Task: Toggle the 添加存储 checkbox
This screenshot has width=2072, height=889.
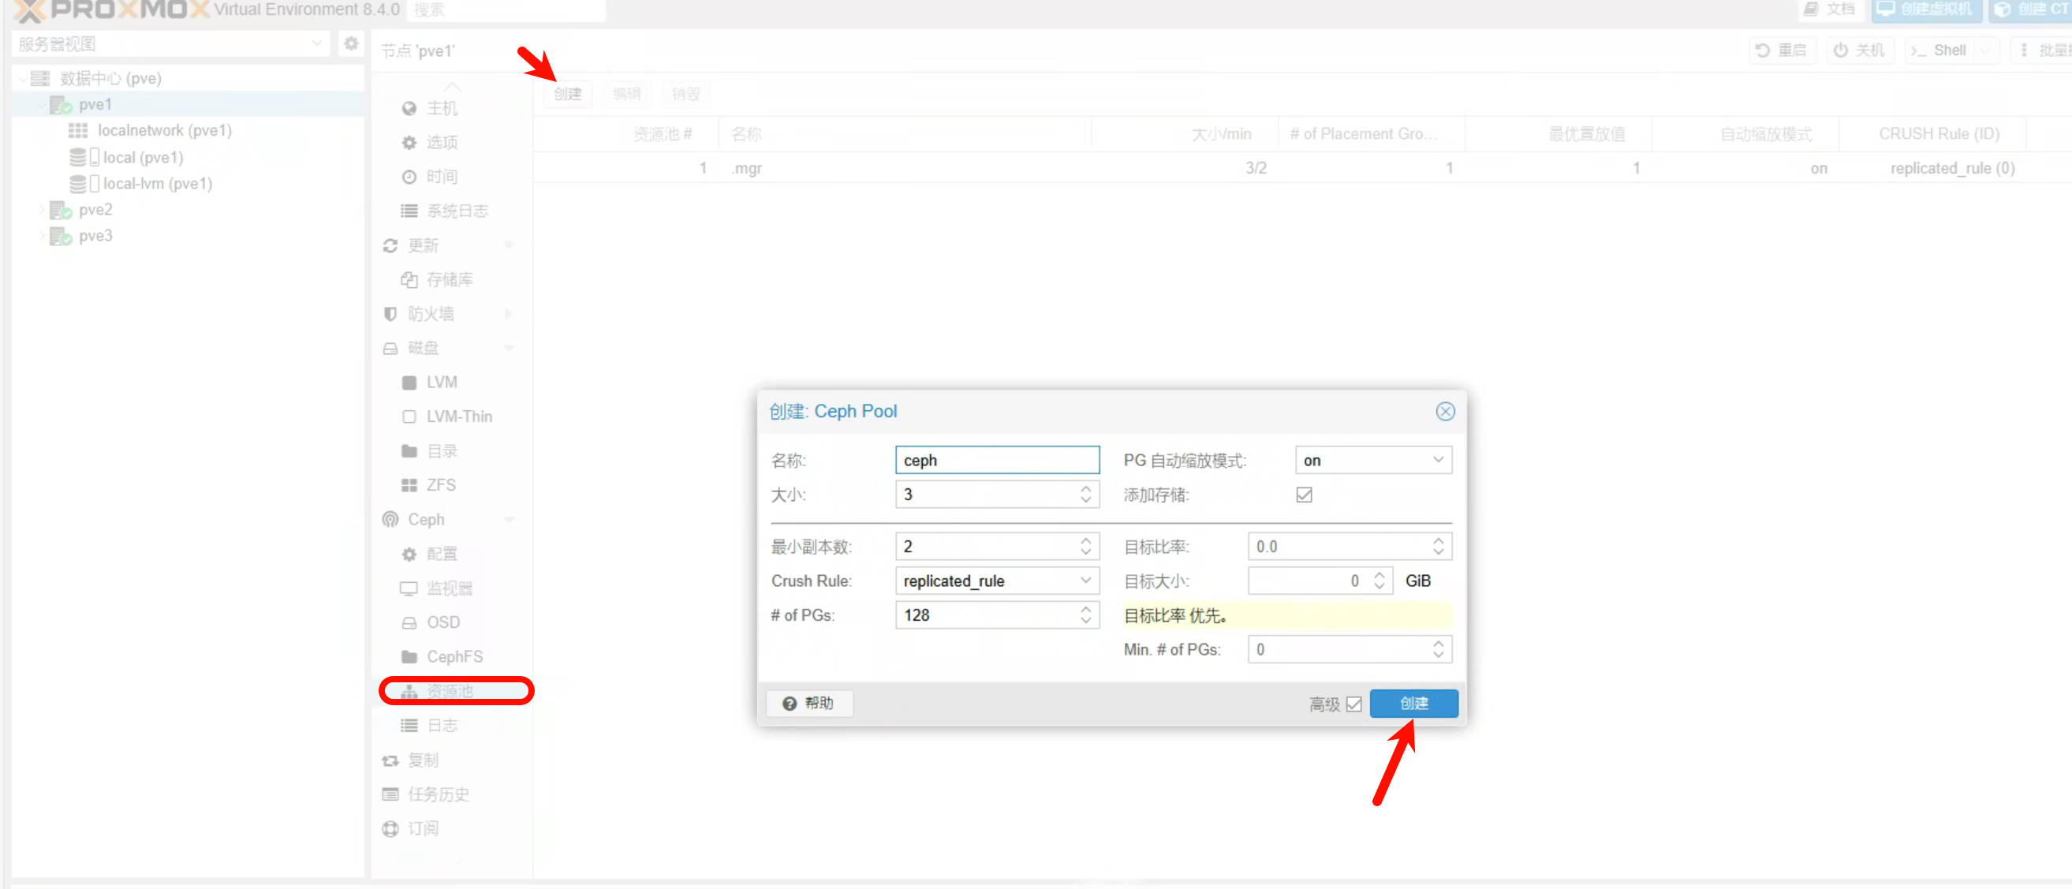Action: click(1304, 495)
